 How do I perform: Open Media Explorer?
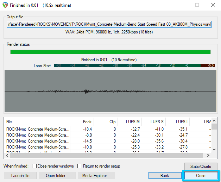(96, 175)
